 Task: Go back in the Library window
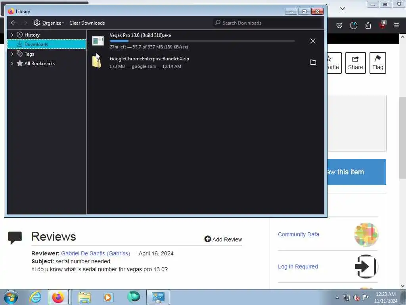[14, 23]
